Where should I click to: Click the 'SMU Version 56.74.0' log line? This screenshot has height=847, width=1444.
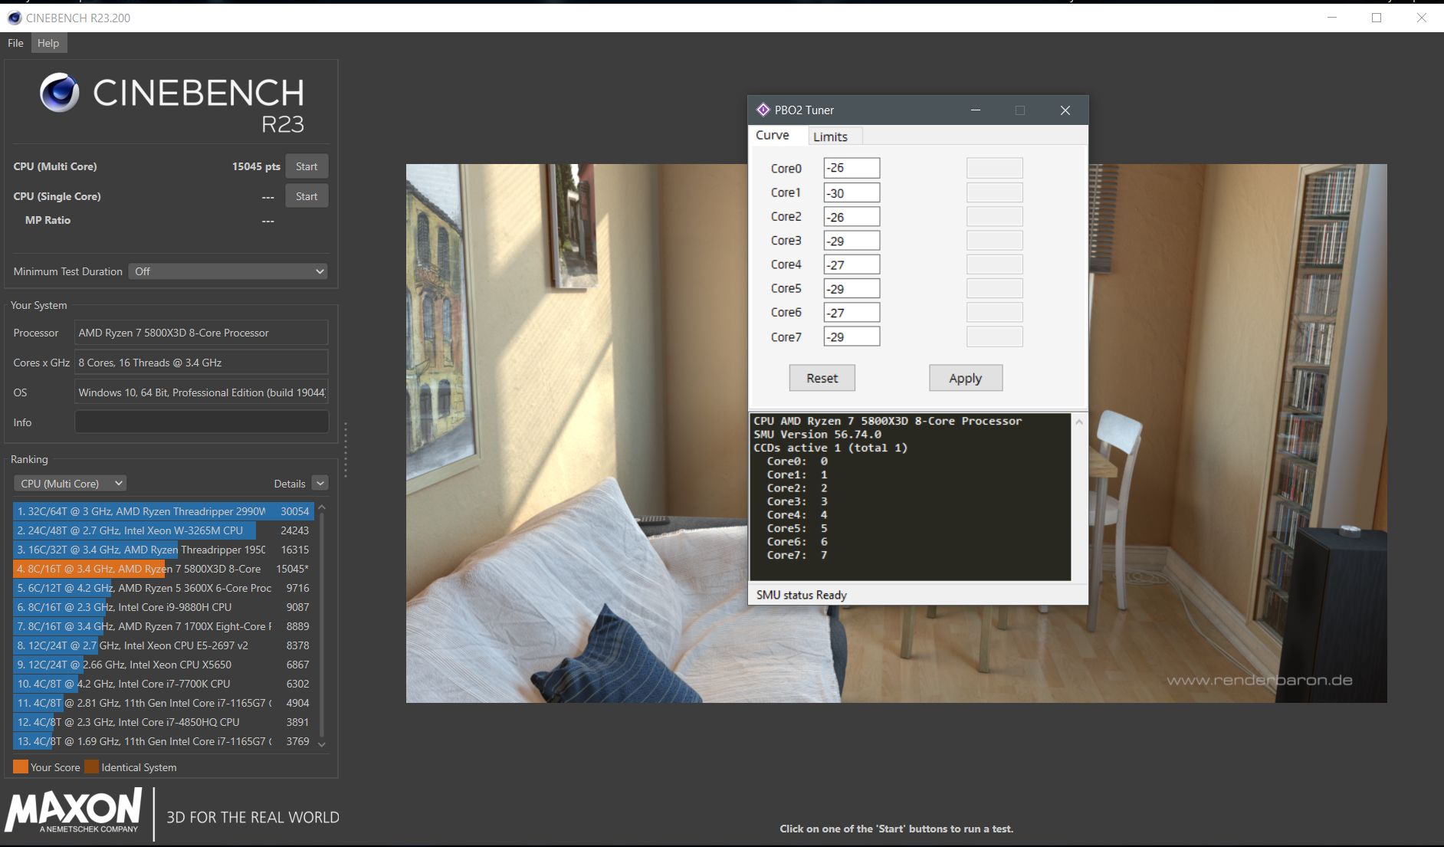coord(817,435)
